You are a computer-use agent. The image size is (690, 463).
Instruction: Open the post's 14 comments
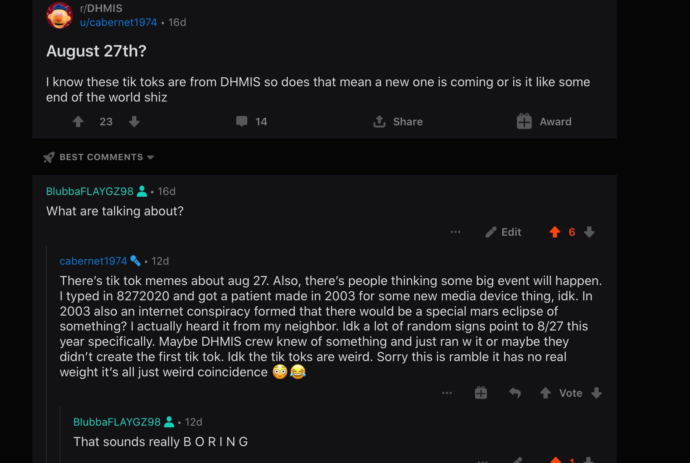(x=252, y=122)
